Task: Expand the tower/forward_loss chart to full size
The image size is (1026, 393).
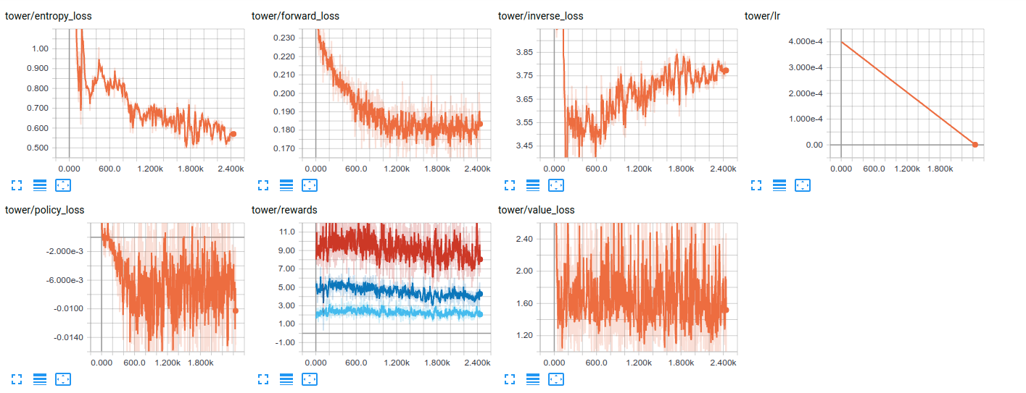Action: pyautogui.click(x=264, y=185)
